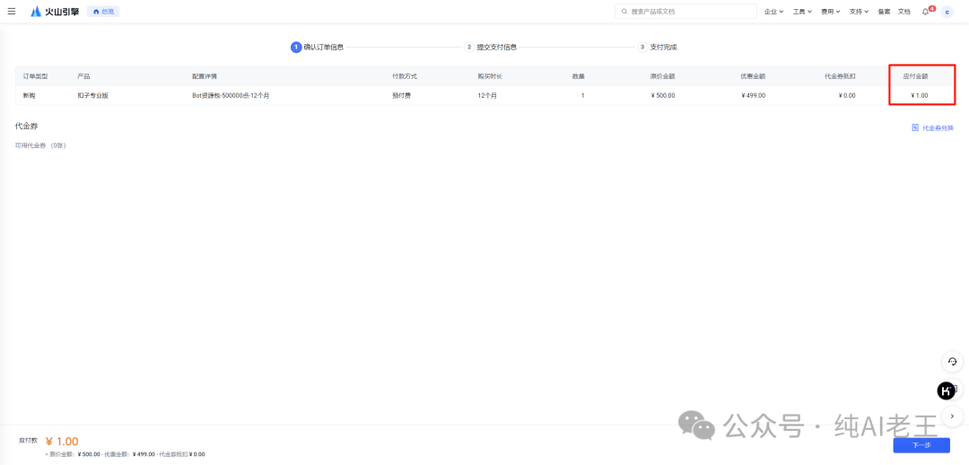The height and width of the screenshot is (465, 969).
Task: Click the ¥ 500.00 original price cell
Action: pyautogui.click(x=663, y=96)
